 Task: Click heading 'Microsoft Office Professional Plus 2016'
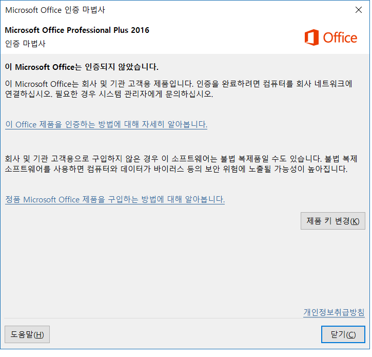click(x=77, y=30)
